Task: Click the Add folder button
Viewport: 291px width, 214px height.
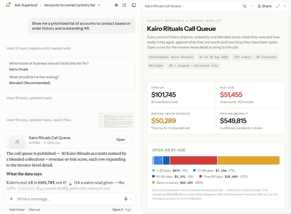Action: pos(17,209)
